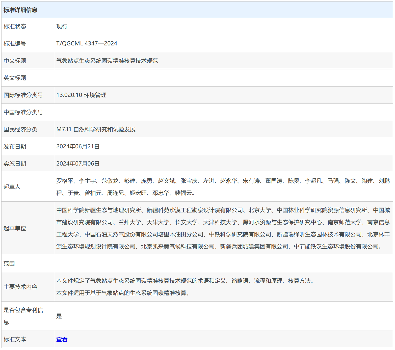Click the 起草单位 row label
This screenshot has width=395, height=350.
pyautogui.click(x=15, y=228)
